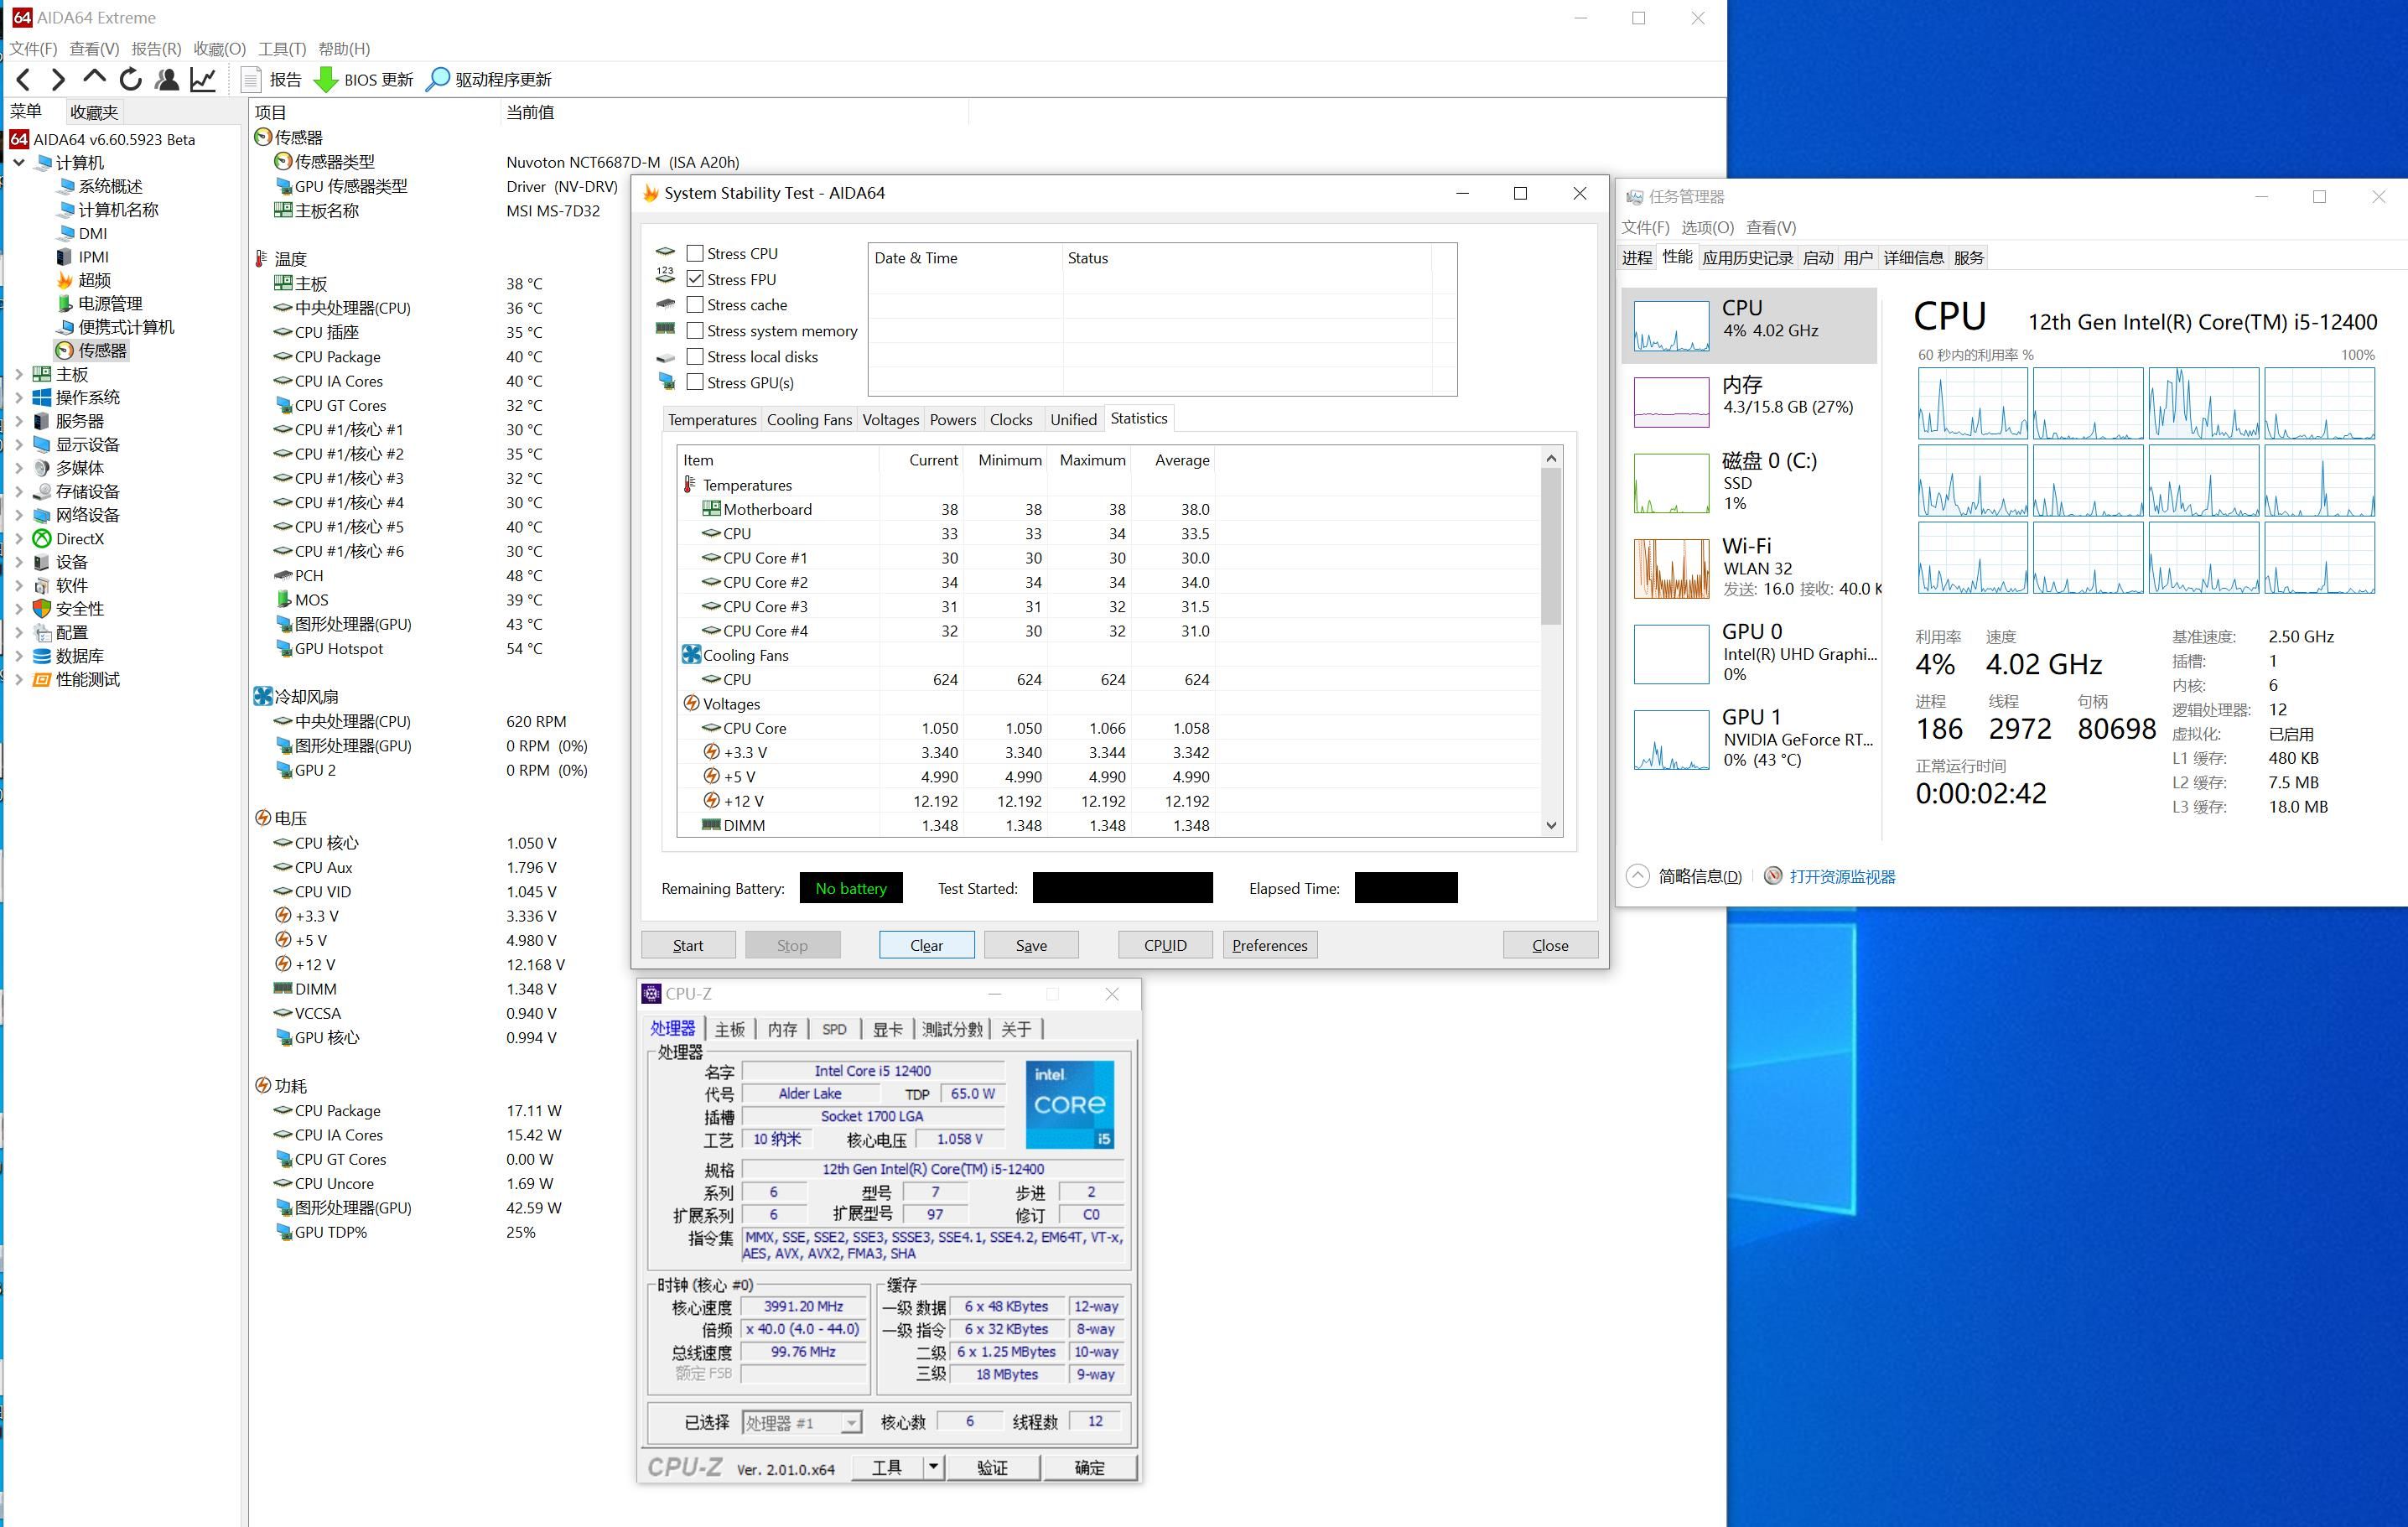Click the back navigation arrow icon

point(24,79)
